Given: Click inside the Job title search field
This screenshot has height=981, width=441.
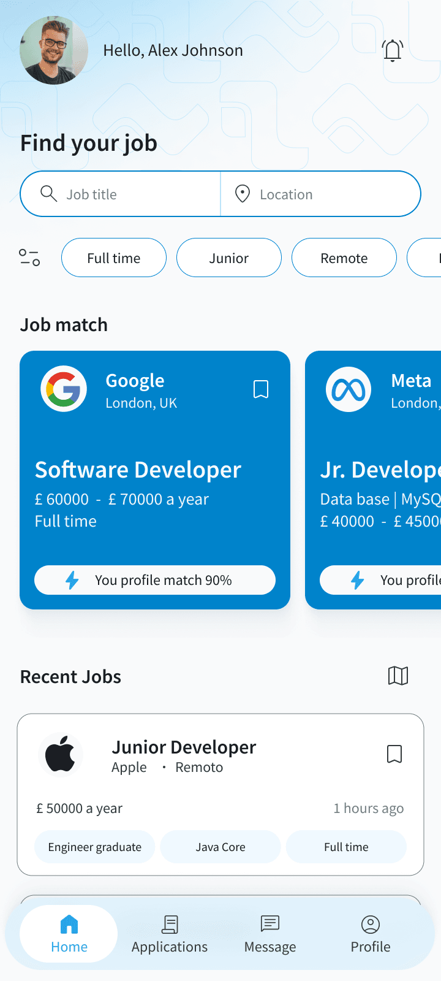Looking at the screenshot, I should (x=123, y=193).
